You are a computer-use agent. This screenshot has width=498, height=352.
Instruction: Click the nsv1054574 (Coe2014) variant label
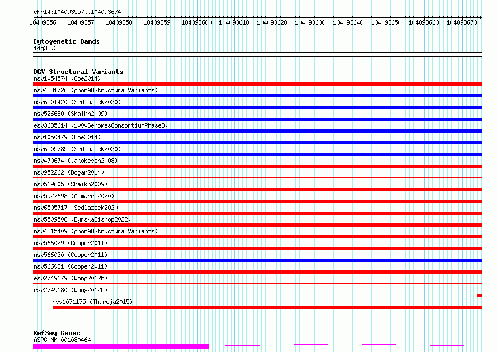[x=67, y=78]
